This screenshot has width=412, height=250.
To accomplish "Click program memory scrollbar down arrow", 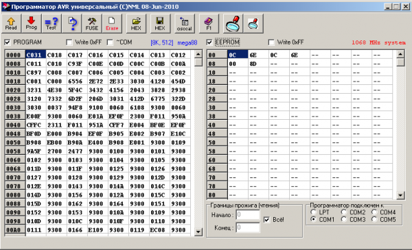I will [x=198, y=232].
